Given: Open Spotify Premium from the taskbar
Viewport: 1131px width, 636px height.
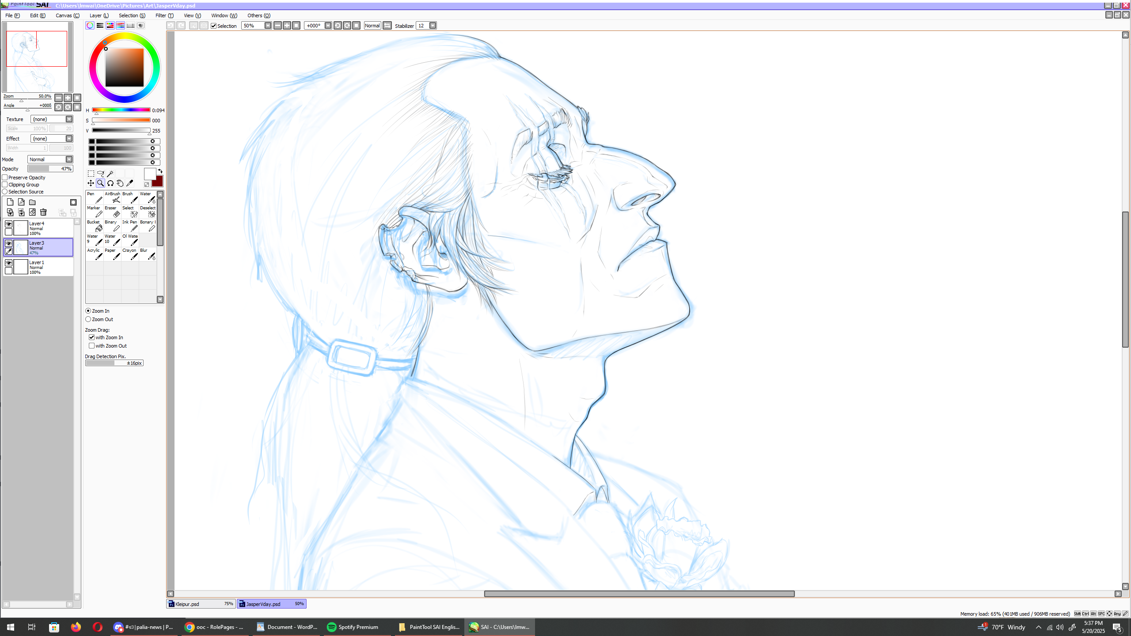Looking at the screenshot, I should tap(357, 627).
